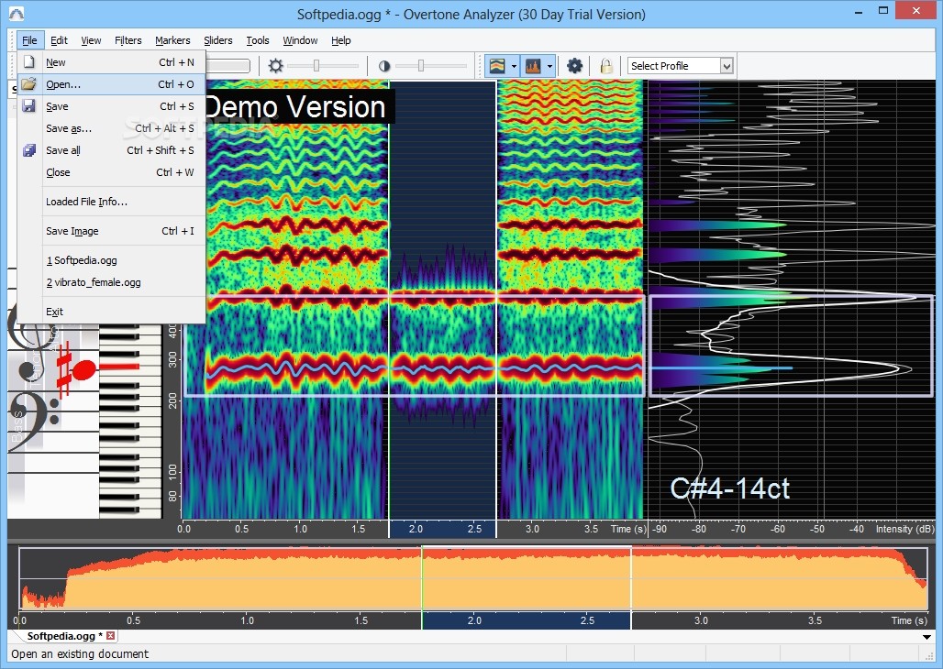Click the Save floppy icon in menu
The image size is (943, 669).
coord(28,105)
